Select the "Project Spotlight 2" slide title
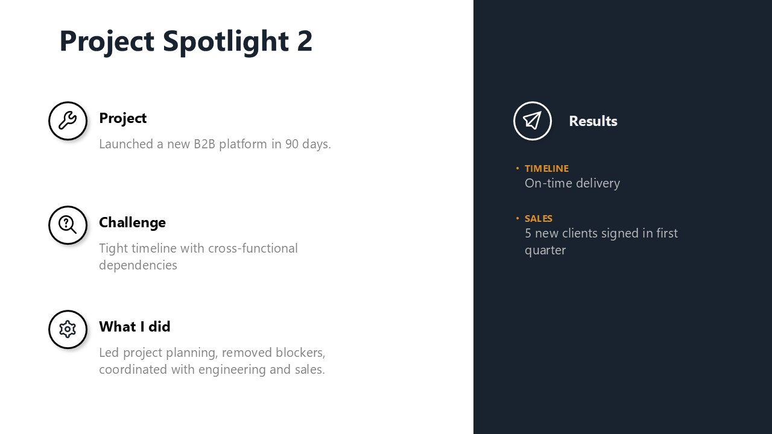 click(186, 41)
